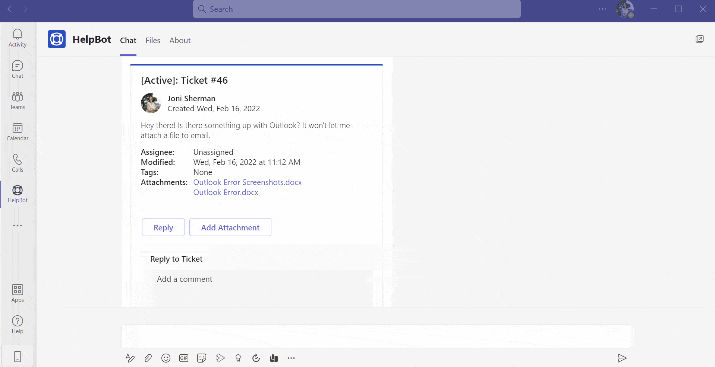
Task: Open the sticker picker
Action: [x=202, y=358]
